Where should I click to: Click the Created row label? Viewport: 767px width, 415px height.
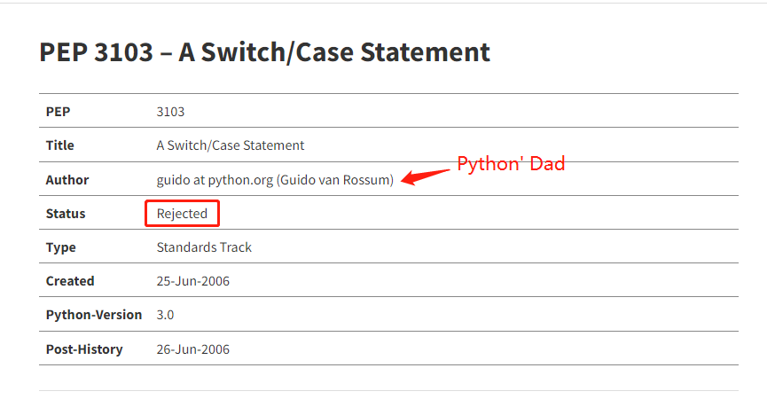70,281
